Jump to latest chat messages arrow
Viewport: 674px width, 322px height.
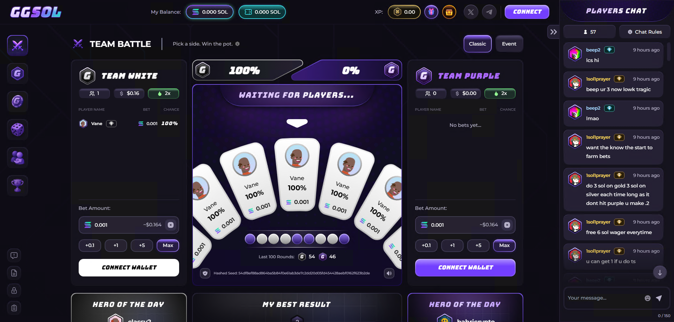coord(660,272)
